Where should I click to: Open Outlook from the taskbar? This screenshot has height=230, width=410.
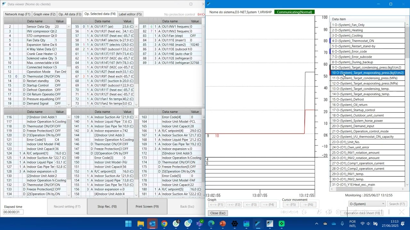[x=152, y=224]
